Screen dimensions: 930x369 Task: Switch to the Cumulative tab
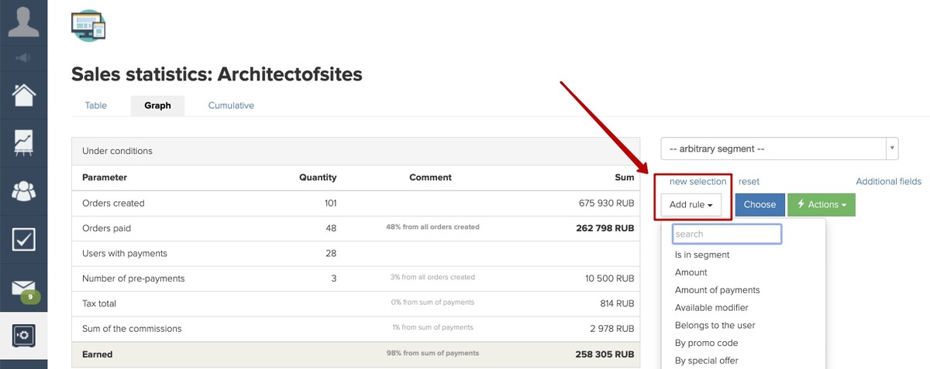pos(231,105)
